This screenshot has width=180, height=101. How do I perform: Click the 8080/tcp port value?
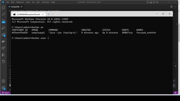click(127, 33)
